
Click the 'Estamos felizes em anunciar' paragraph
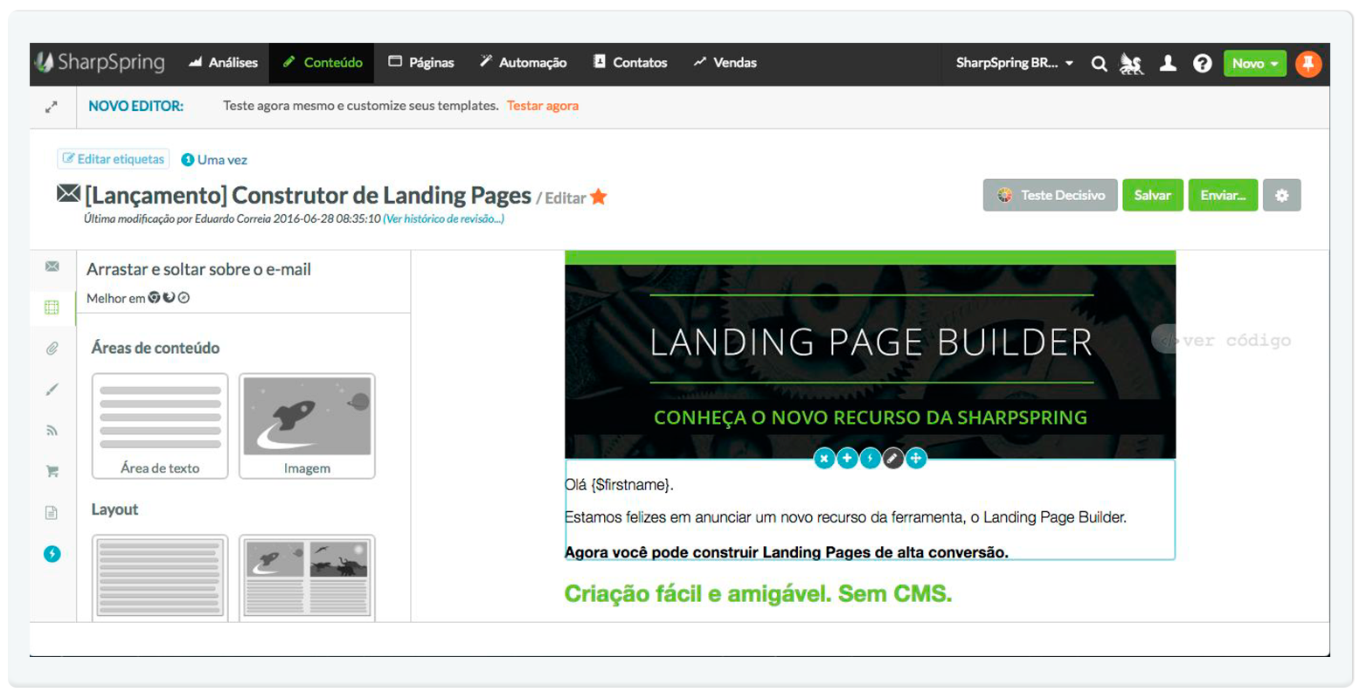click(x=845, y=517)
